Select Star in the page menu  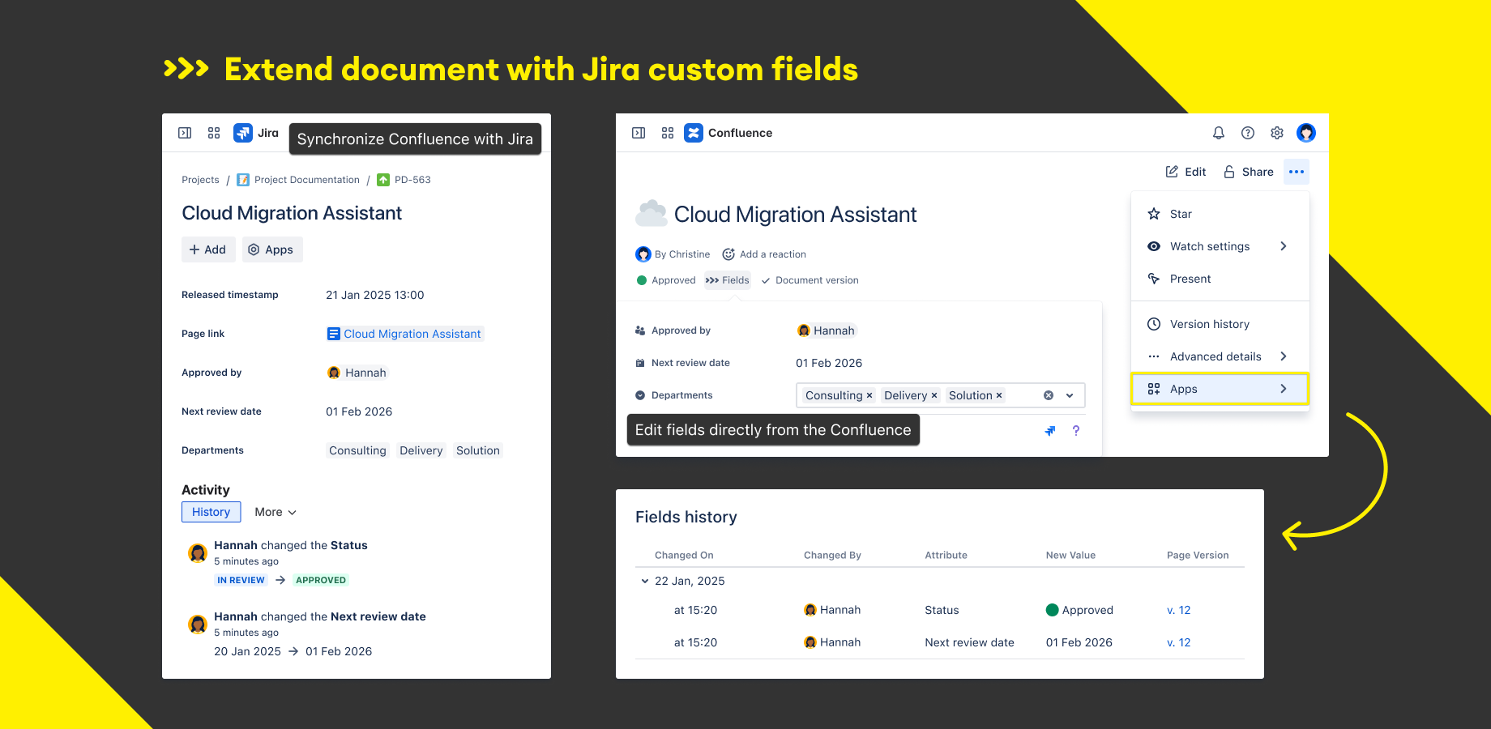click(1220, 214)
